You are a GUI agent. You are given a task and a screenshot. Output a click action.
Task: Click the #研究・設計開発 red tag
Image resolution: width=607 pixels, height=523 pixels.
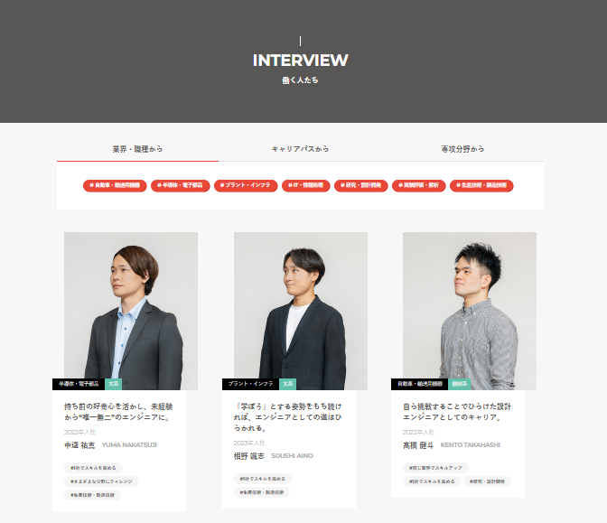pos(360,185)
